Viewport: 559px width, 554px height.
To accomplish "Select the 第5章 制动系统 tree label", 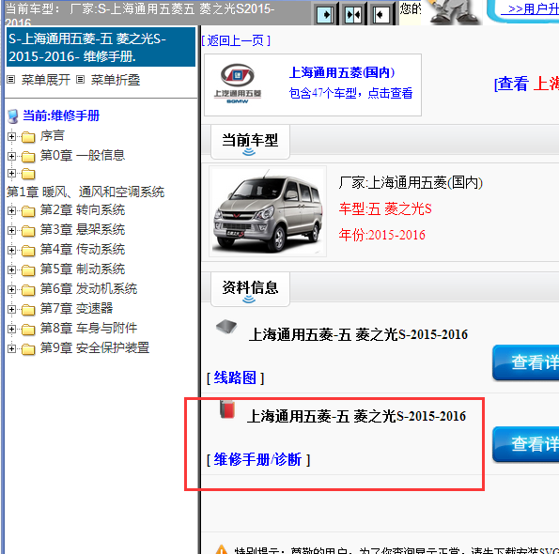I will [83, 269].
